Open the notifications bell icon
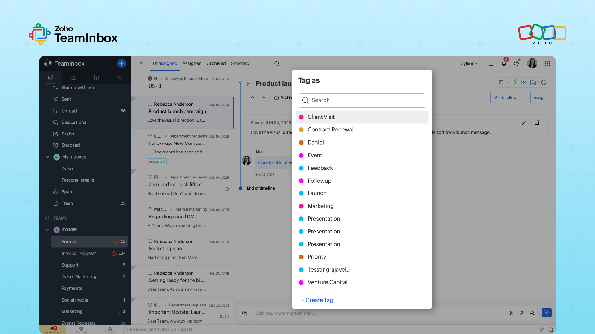This screenshot has width=595, height=334. pyautogui.click(x=504, y=63)
